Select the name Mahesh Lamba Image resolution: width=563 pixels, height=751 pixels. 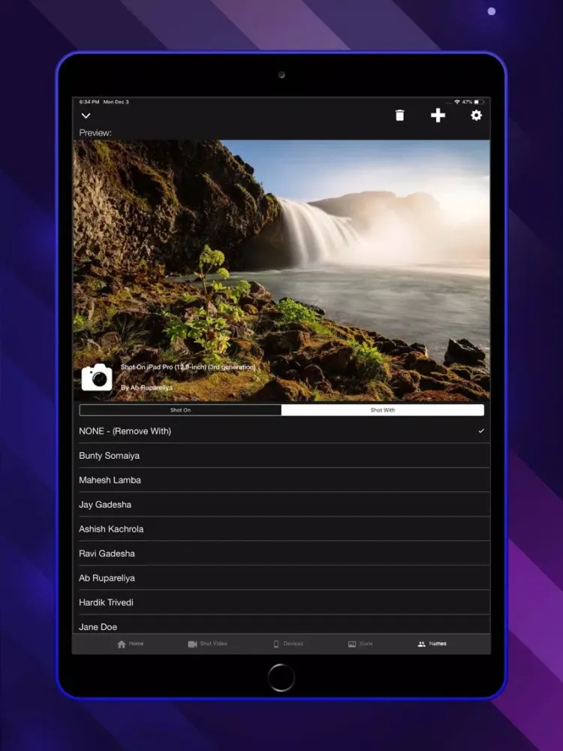(x=281, y=480)
